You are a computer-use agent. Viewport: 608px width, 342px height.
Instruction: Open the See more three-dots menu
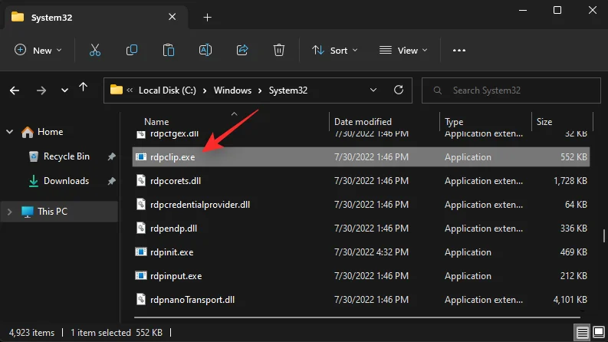459,51
